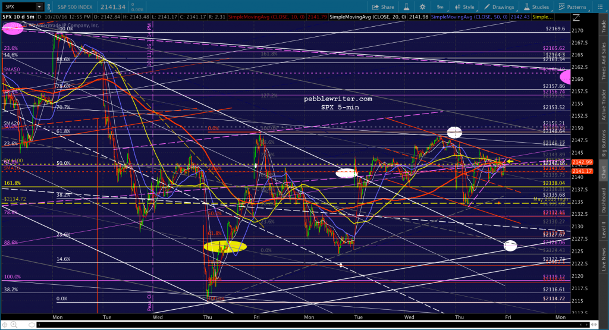Open the Style menu
The width and height of the screenshot is (609, 330).
(x=464, y=7)
